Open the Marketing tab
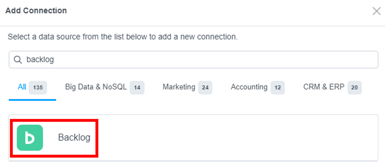Image resolution: width=385 pixels, height=166 pixels. [x=187, y=87]
